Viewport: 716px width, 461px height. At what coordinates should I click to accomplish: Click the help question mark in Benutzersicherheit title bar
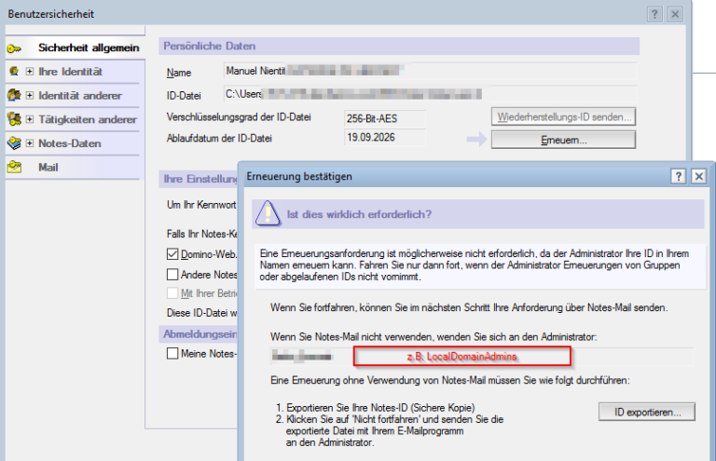pyautogui.click(x=654, y=14)
